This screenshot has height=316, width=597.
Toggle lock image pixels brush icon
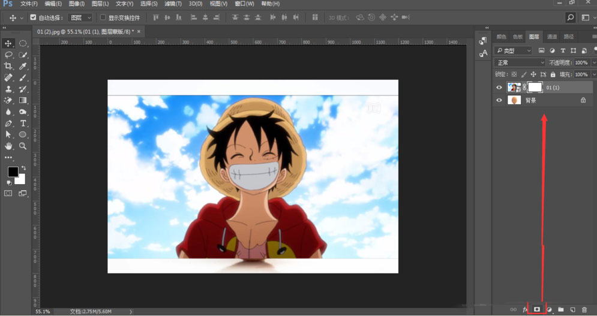pos(524,74)
